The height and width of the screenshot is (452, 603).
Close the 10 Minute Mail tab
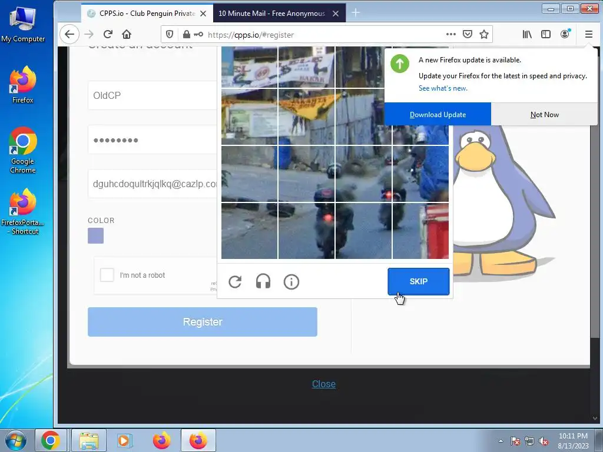[x=336, y=14]
